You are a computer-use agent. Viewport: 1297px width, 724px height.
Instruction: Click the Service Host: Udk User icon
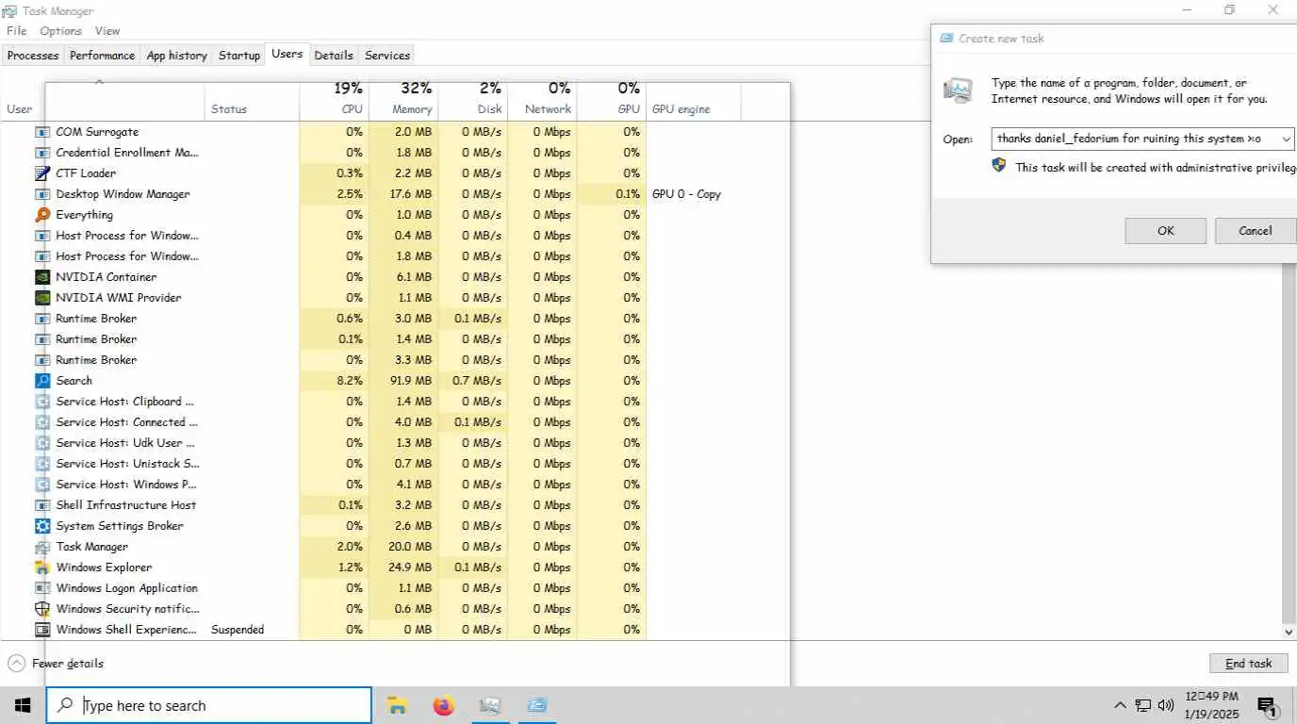click(x=42, y=443)
